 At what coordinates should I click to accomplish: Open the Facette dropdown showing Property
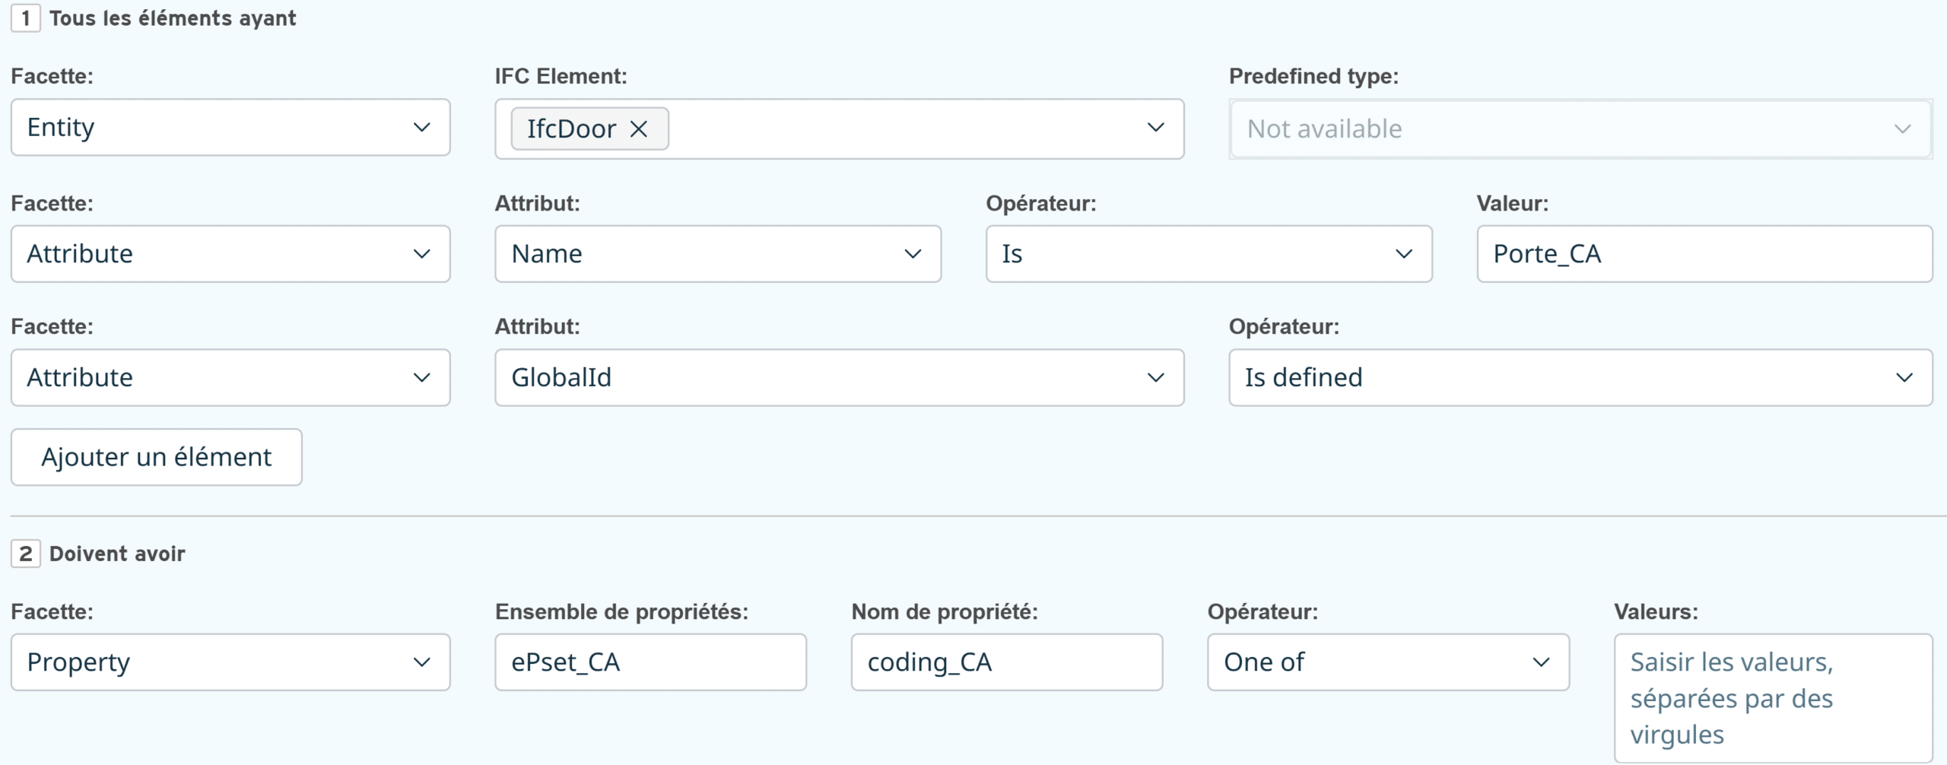coord(230,662)
